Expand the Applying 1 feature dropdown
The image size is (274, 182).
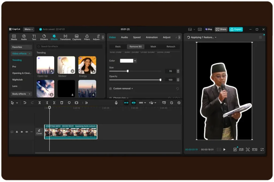point(216,37)
